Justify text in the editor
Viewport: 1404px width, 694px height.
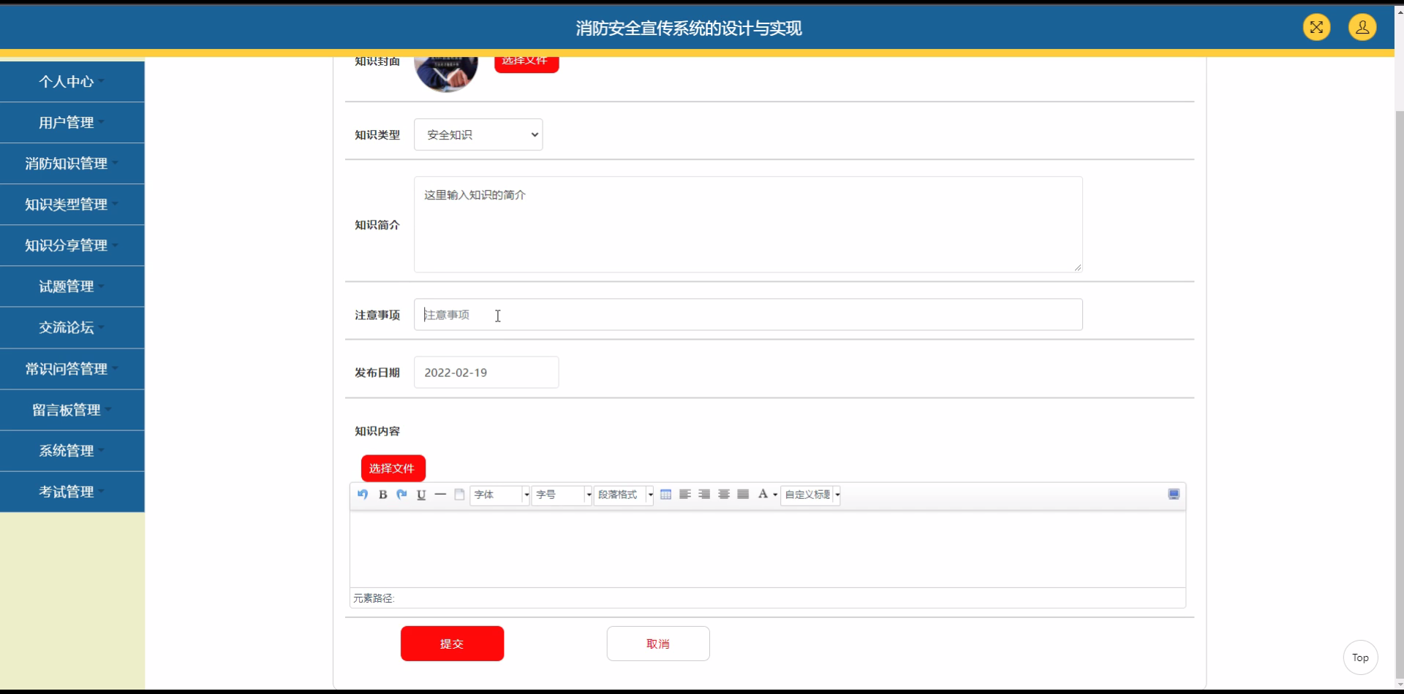[743, 495]
